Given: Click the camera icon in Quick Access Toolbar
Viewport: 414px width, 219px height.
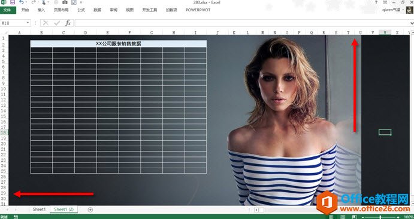Looking at the screenshot, I should coord(65,2).
